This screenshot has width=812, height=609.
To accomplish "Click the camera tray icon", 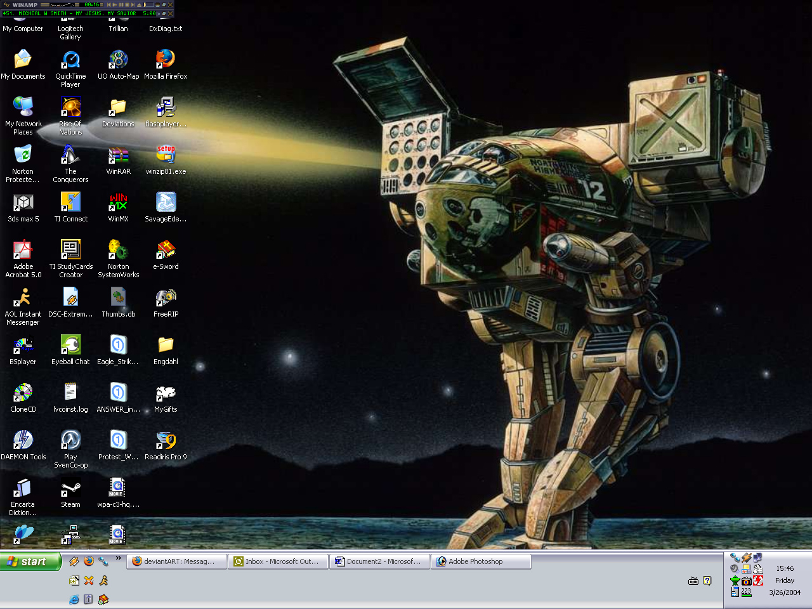I will (746, 580).
